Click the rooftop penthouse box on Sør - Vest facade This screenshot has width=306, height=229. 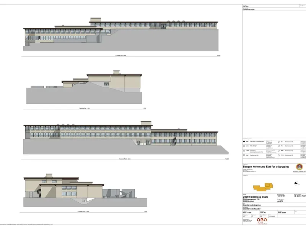tap(96, 20)
